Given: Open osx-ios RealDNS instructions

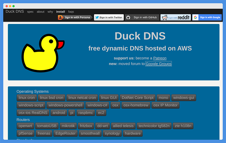Looking at the screenshot, I should pyautogui.click(x=33, y=113).
